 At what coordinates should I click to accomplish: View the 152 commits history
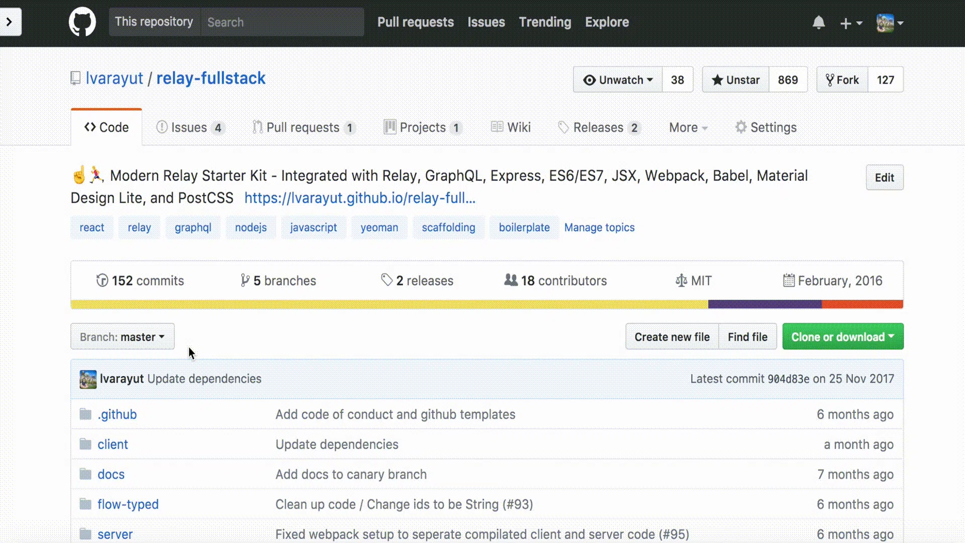[140, 281]
